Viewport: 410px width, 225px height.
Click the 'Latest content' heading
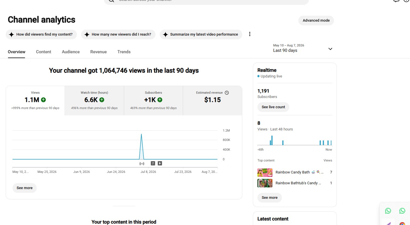point(273,219)
